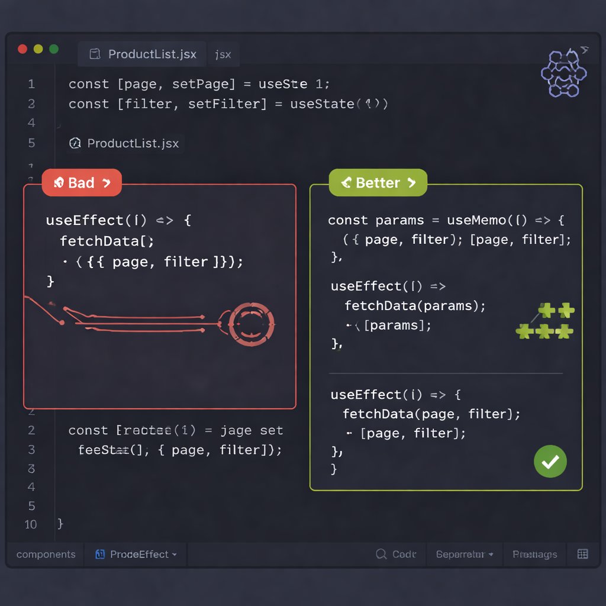This screenshot has width=606, height=606.
Task: Click the left icon in the green Better badge
Action: click(346, 182)
